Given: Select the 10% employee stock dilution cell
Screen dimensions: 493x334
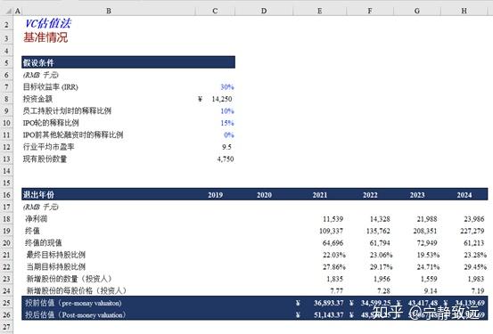Looking at the screenshot, I should pyautogui.click(x=215, y=111).
